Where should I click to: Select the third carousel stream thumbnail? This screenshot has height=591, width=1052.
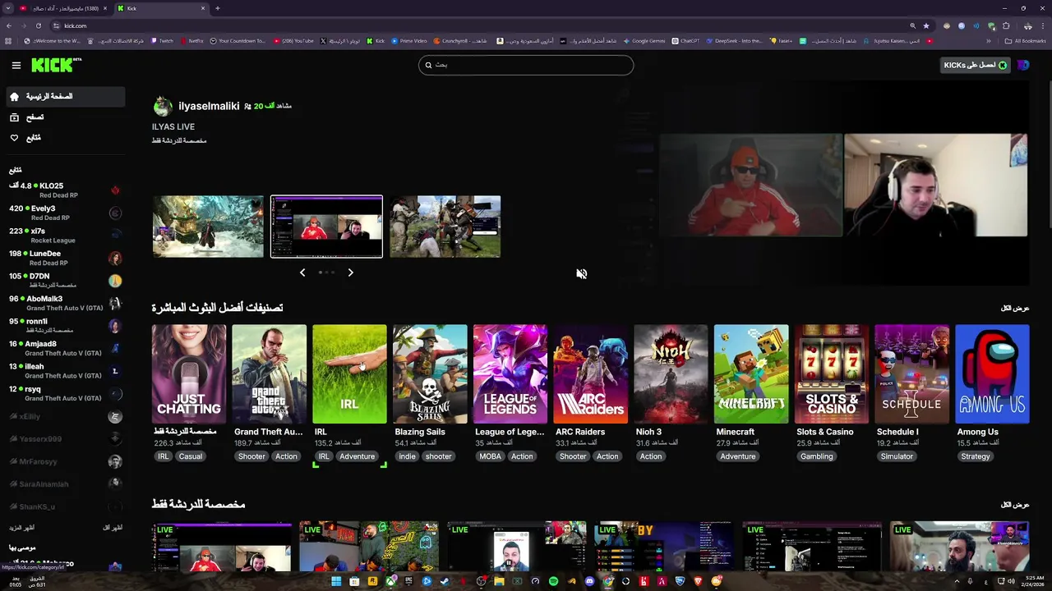click(x=445, y=227)
